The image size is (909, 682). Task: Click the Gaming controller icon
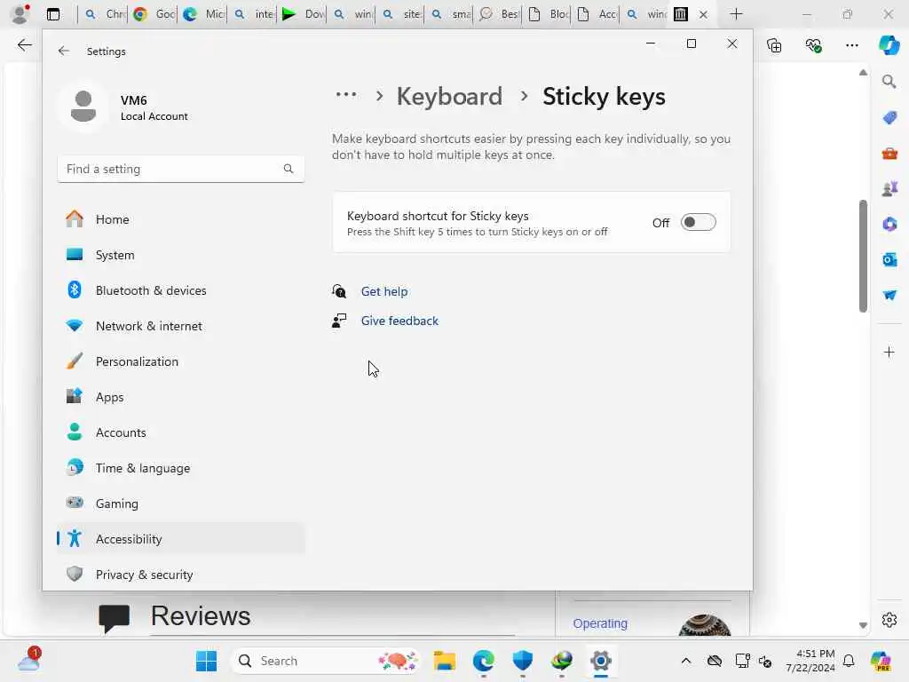click(75, 503)
